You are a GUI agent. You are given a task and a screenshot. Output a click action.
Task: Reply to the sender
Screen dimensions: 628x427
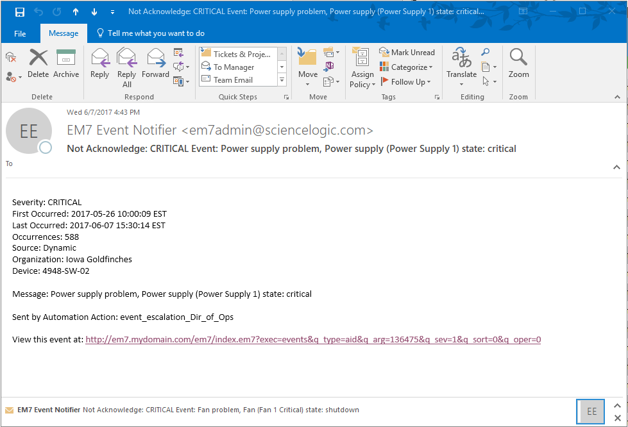[x=99, y=63]
